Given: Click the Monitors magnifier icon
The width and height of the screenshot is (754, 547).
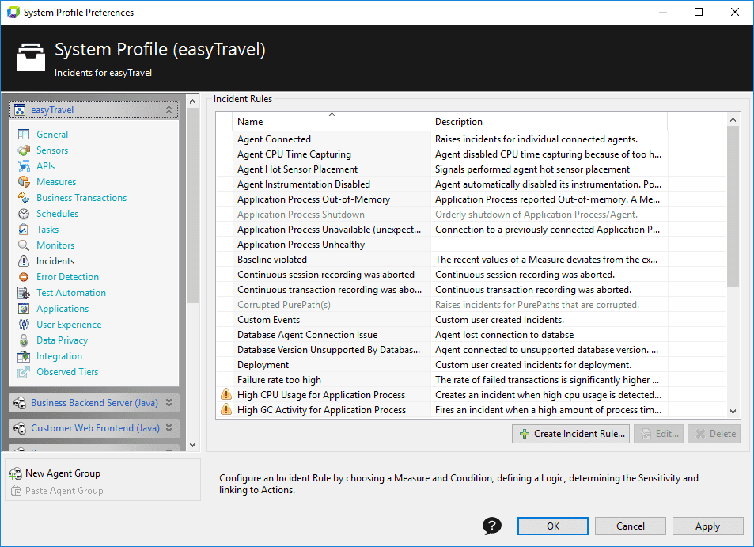Looking at the screenshot, I should (24, 245).
